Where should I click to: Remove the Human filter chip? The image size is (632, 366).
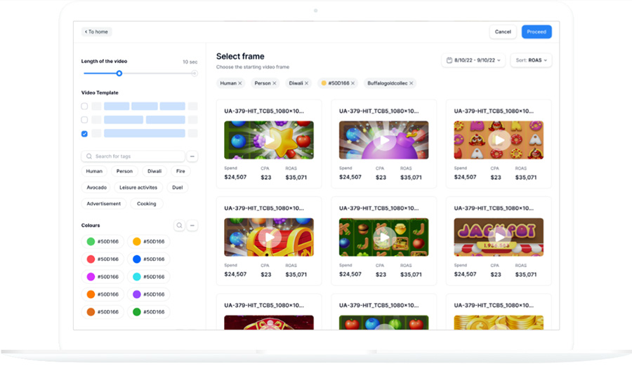(x=240, y=83)
